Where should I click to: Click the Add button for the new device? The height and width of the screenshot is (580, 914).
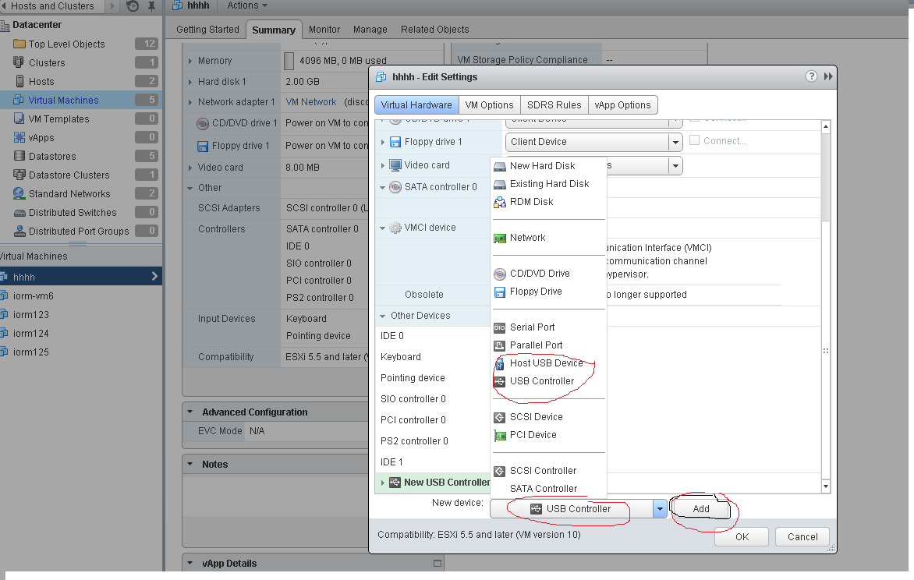(700, 507)
